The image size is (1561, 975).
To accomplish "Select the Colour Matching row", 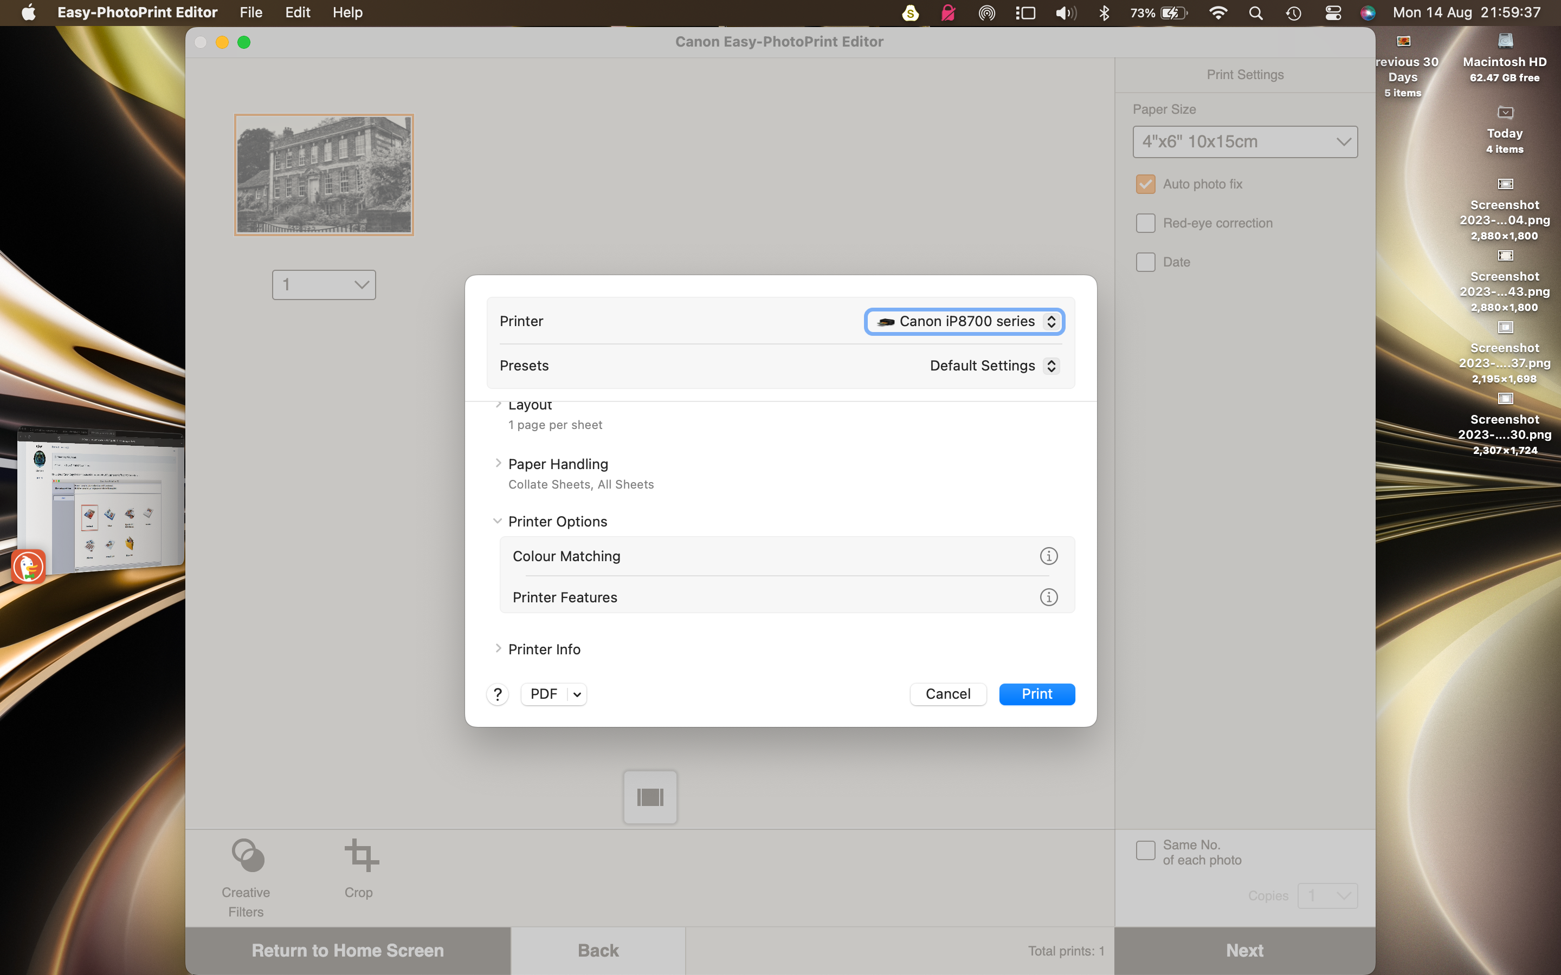I will click(787, 556).
